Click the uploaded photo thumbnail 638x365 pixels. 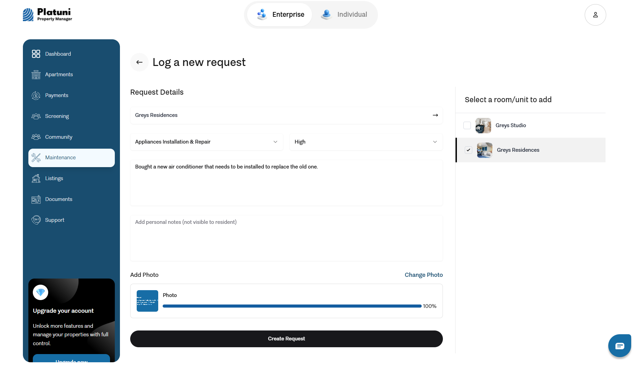coord(147,301)
